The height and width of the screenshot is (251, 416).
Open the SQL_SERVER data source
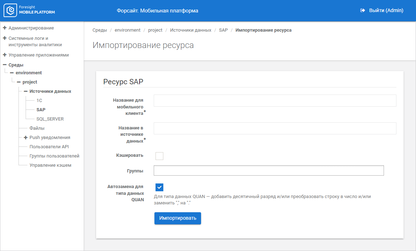[x=50, y=119]
